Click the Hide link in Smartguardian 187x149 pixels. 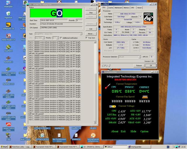click(133, 132)
